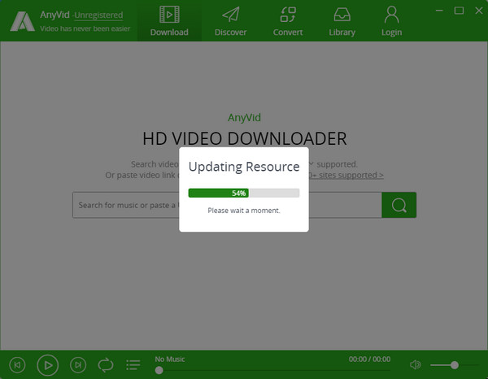Click the HD VIDEO DOWNLOADER heading
488x379 pixels.
click(245, 138)
